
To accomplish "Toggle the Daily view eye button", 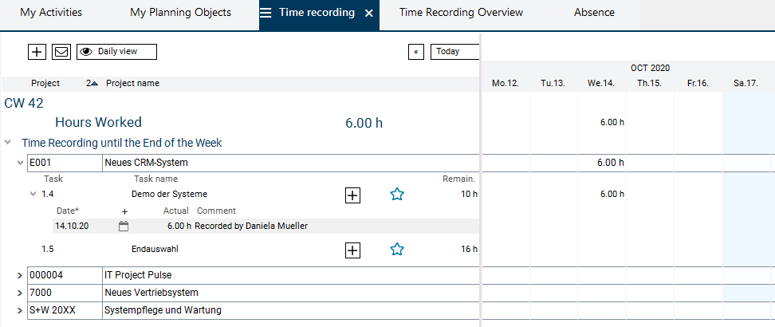I will point(116,52).
